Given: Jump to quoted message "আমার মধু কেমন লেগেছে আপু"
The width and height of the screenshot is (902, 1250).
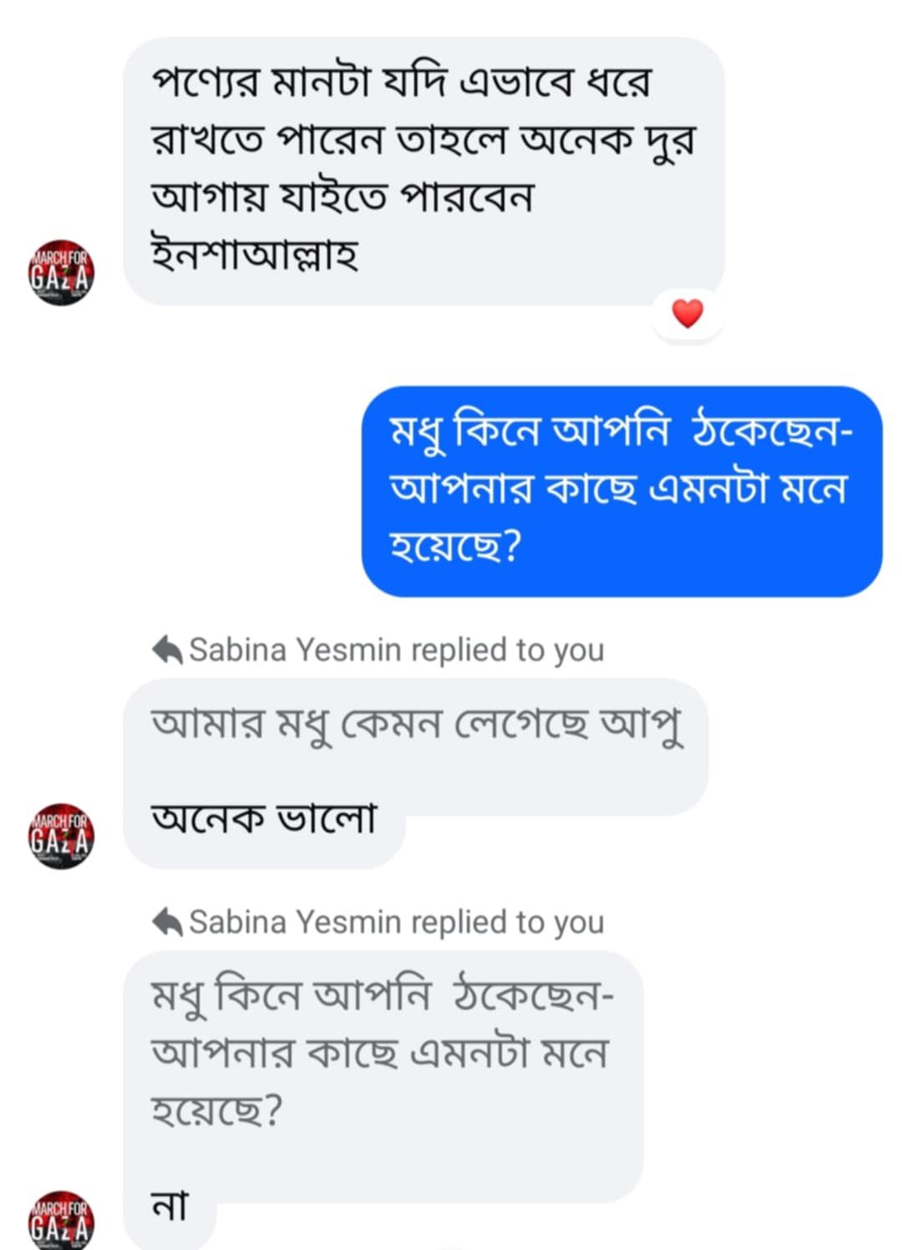Looking at the screenshot, I should point(415,725).
